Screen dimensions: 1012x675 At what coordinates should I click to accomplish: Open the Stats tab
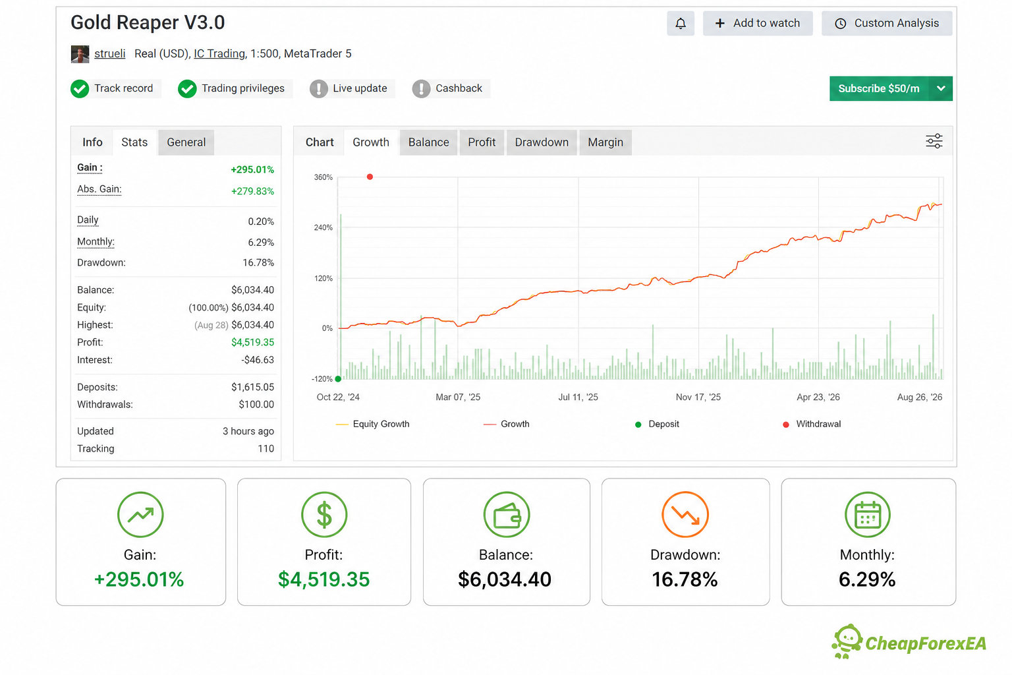134,142
